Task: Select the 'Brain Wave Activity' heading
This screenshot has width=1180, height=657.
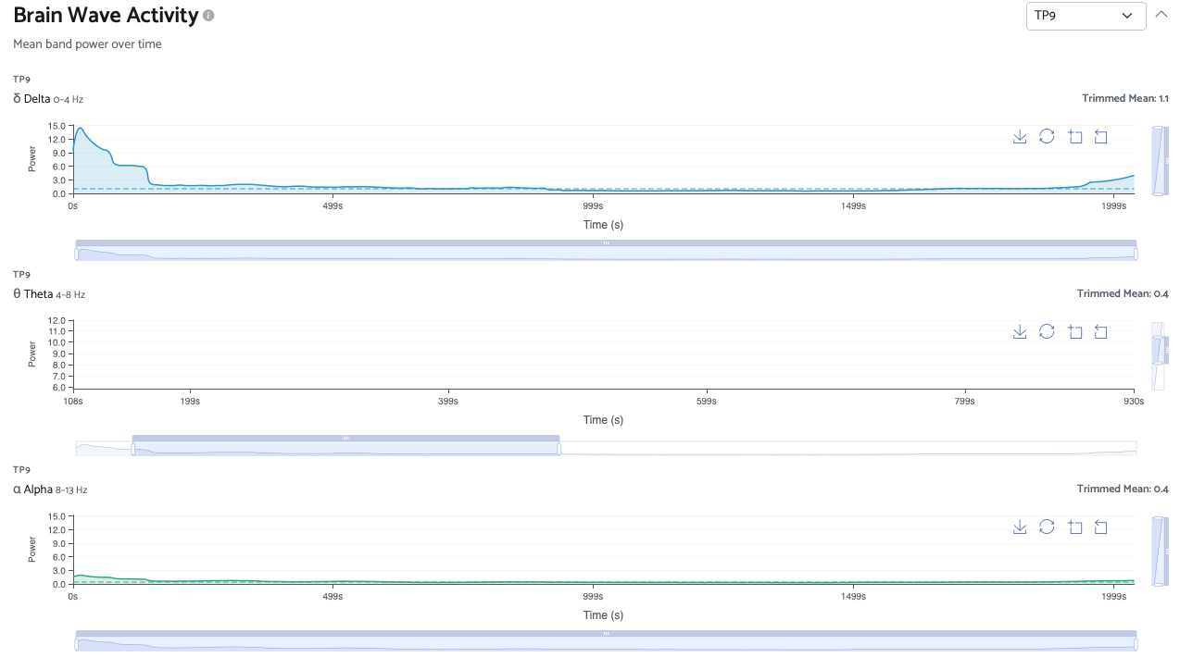Action: click(x=106, y=16)
